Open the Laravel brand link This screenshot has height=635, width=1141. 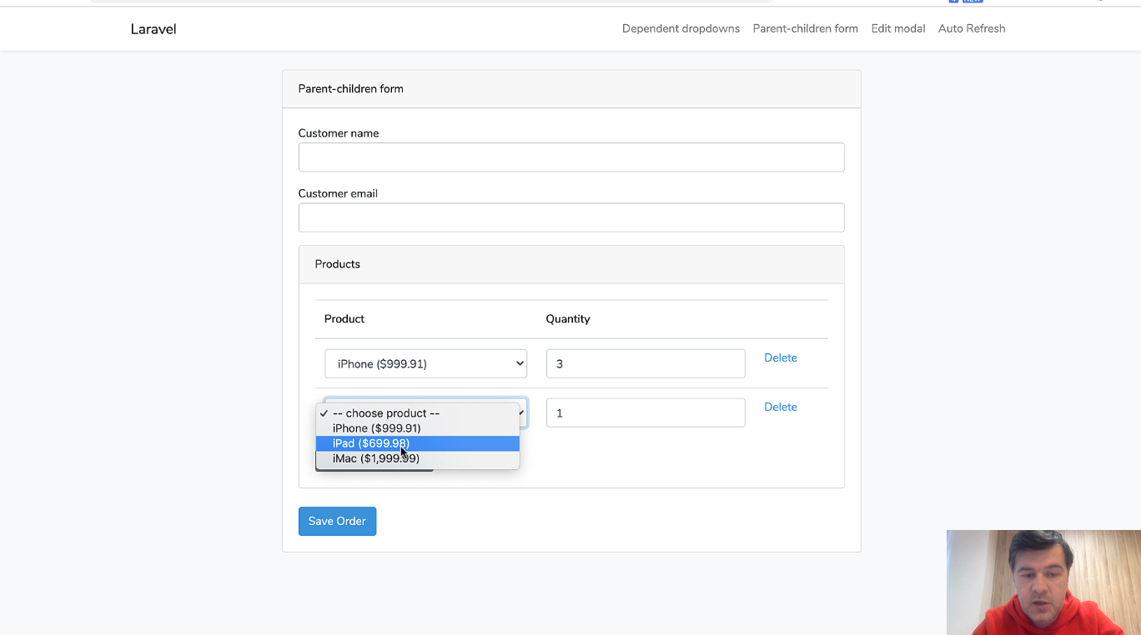(x=153, y=29)
